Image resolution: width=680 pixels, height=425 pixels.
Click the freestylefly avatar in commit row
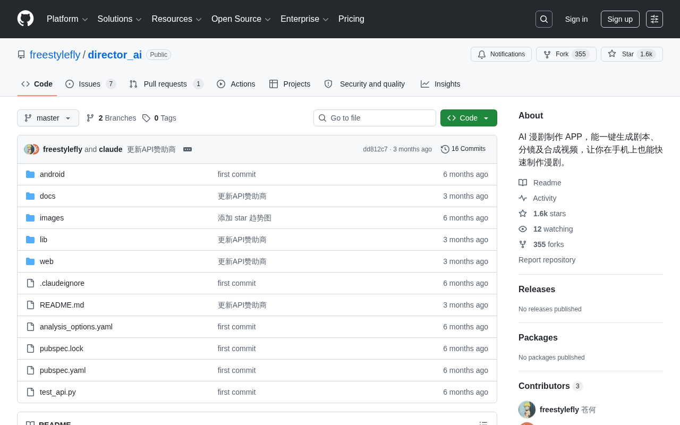click(x=29, y=149)
